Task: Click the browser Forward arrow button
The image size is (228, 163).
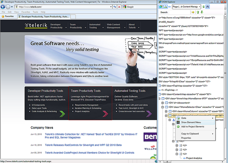Action: [8, 7]
